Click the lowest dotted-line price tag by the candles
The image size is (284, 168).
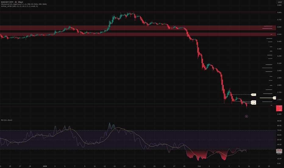[x=253, y=104]
